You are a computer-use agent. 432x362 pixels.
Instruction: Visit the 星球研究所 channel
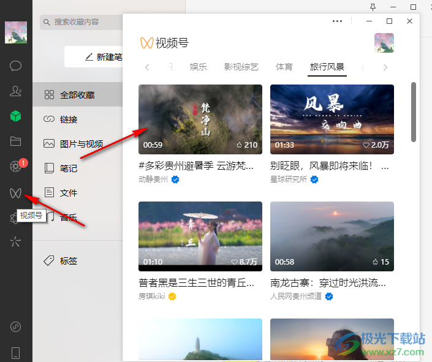(289, 179)
